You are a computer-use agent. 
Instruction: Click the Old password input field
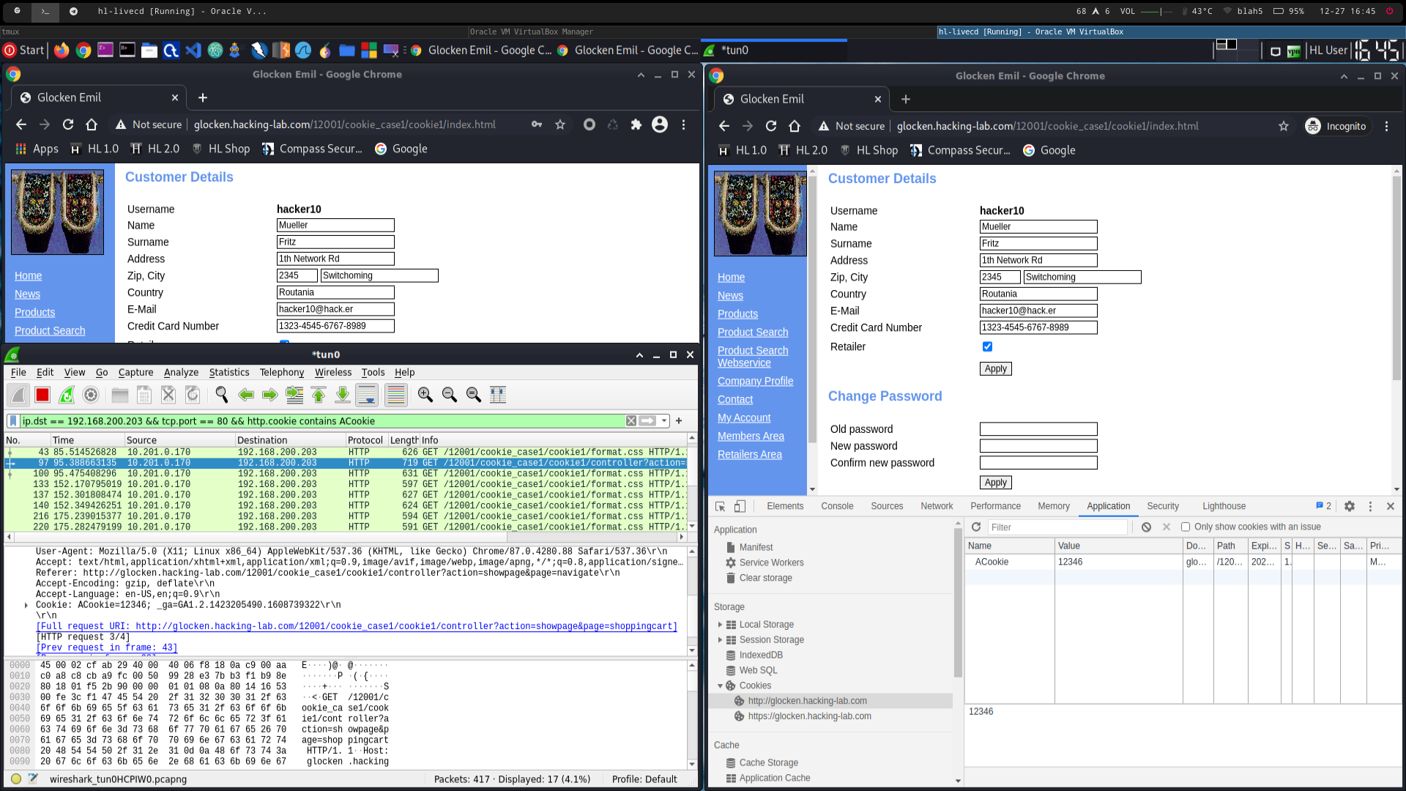1038,429
